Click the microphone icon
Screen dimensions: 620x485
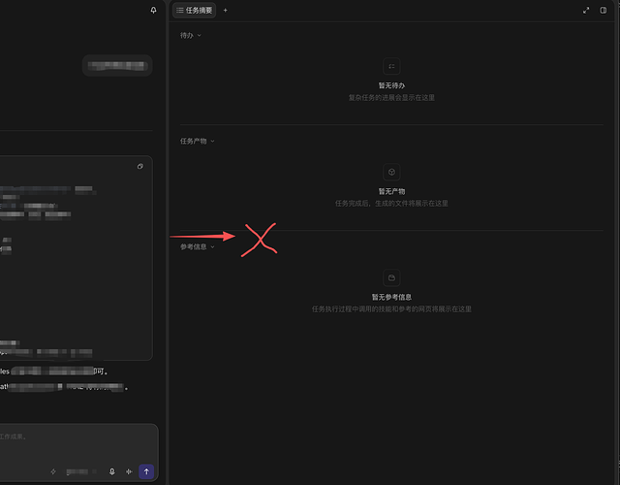[x=112, y=471]
